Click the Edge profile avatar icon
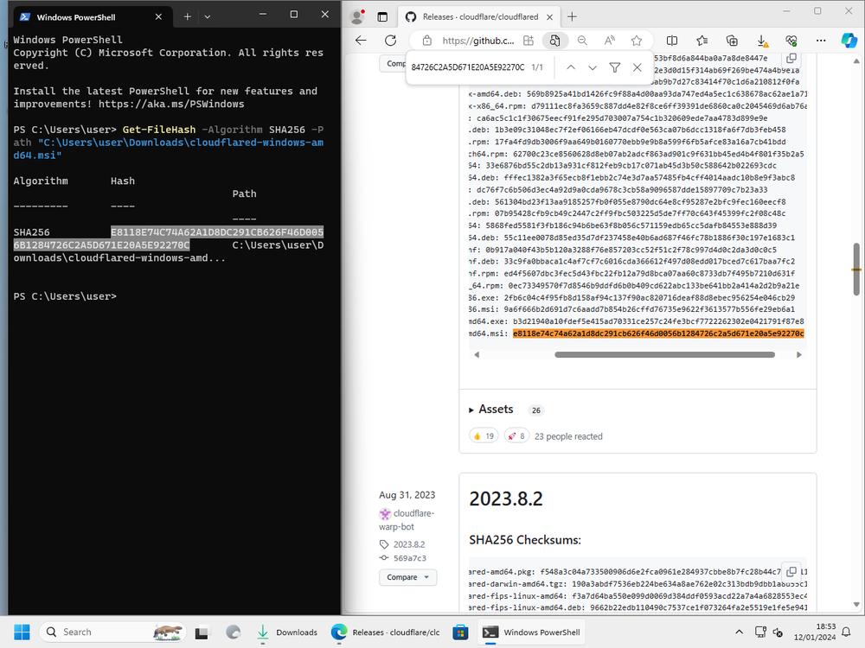The height and width of the screenshot is (648, 865). click(x=357, y=17)
